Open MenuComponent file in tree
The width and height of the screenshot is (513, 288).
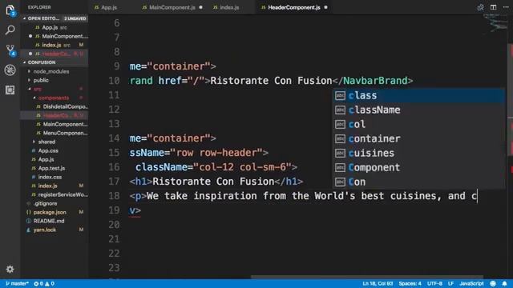click(x=55, y=133)
